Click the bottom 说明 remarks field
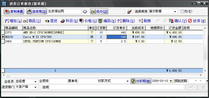Viewport: 209px width, 98px height. pos(116,87)
